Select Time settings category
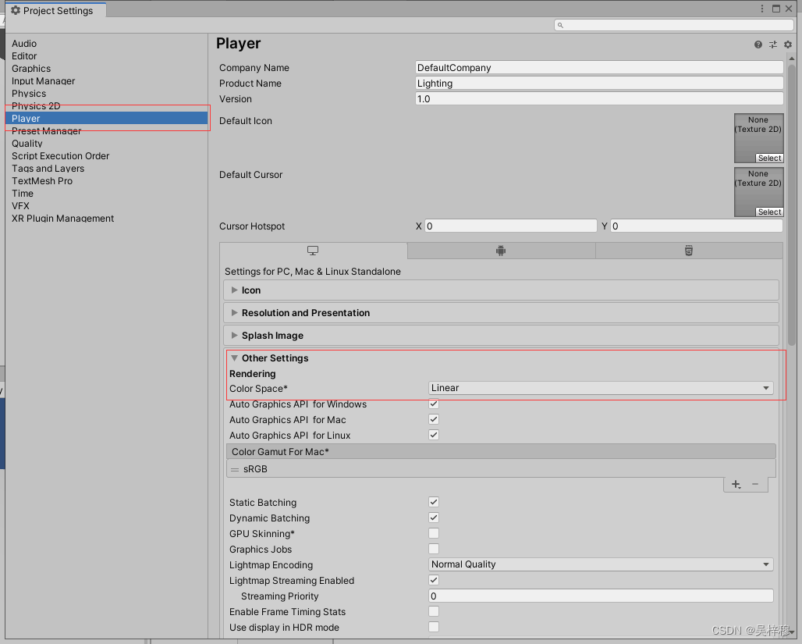The height and width of the screenshot is (644, 802). pos(23,194)
